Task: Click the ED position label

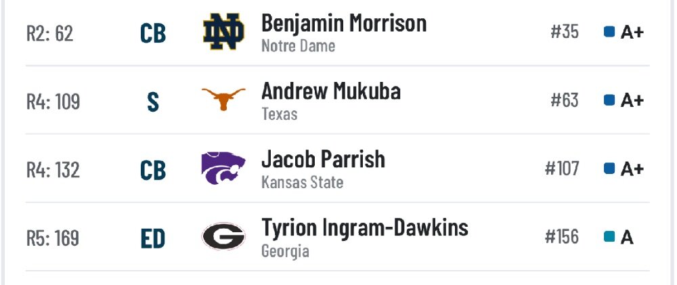Action: 153,240
